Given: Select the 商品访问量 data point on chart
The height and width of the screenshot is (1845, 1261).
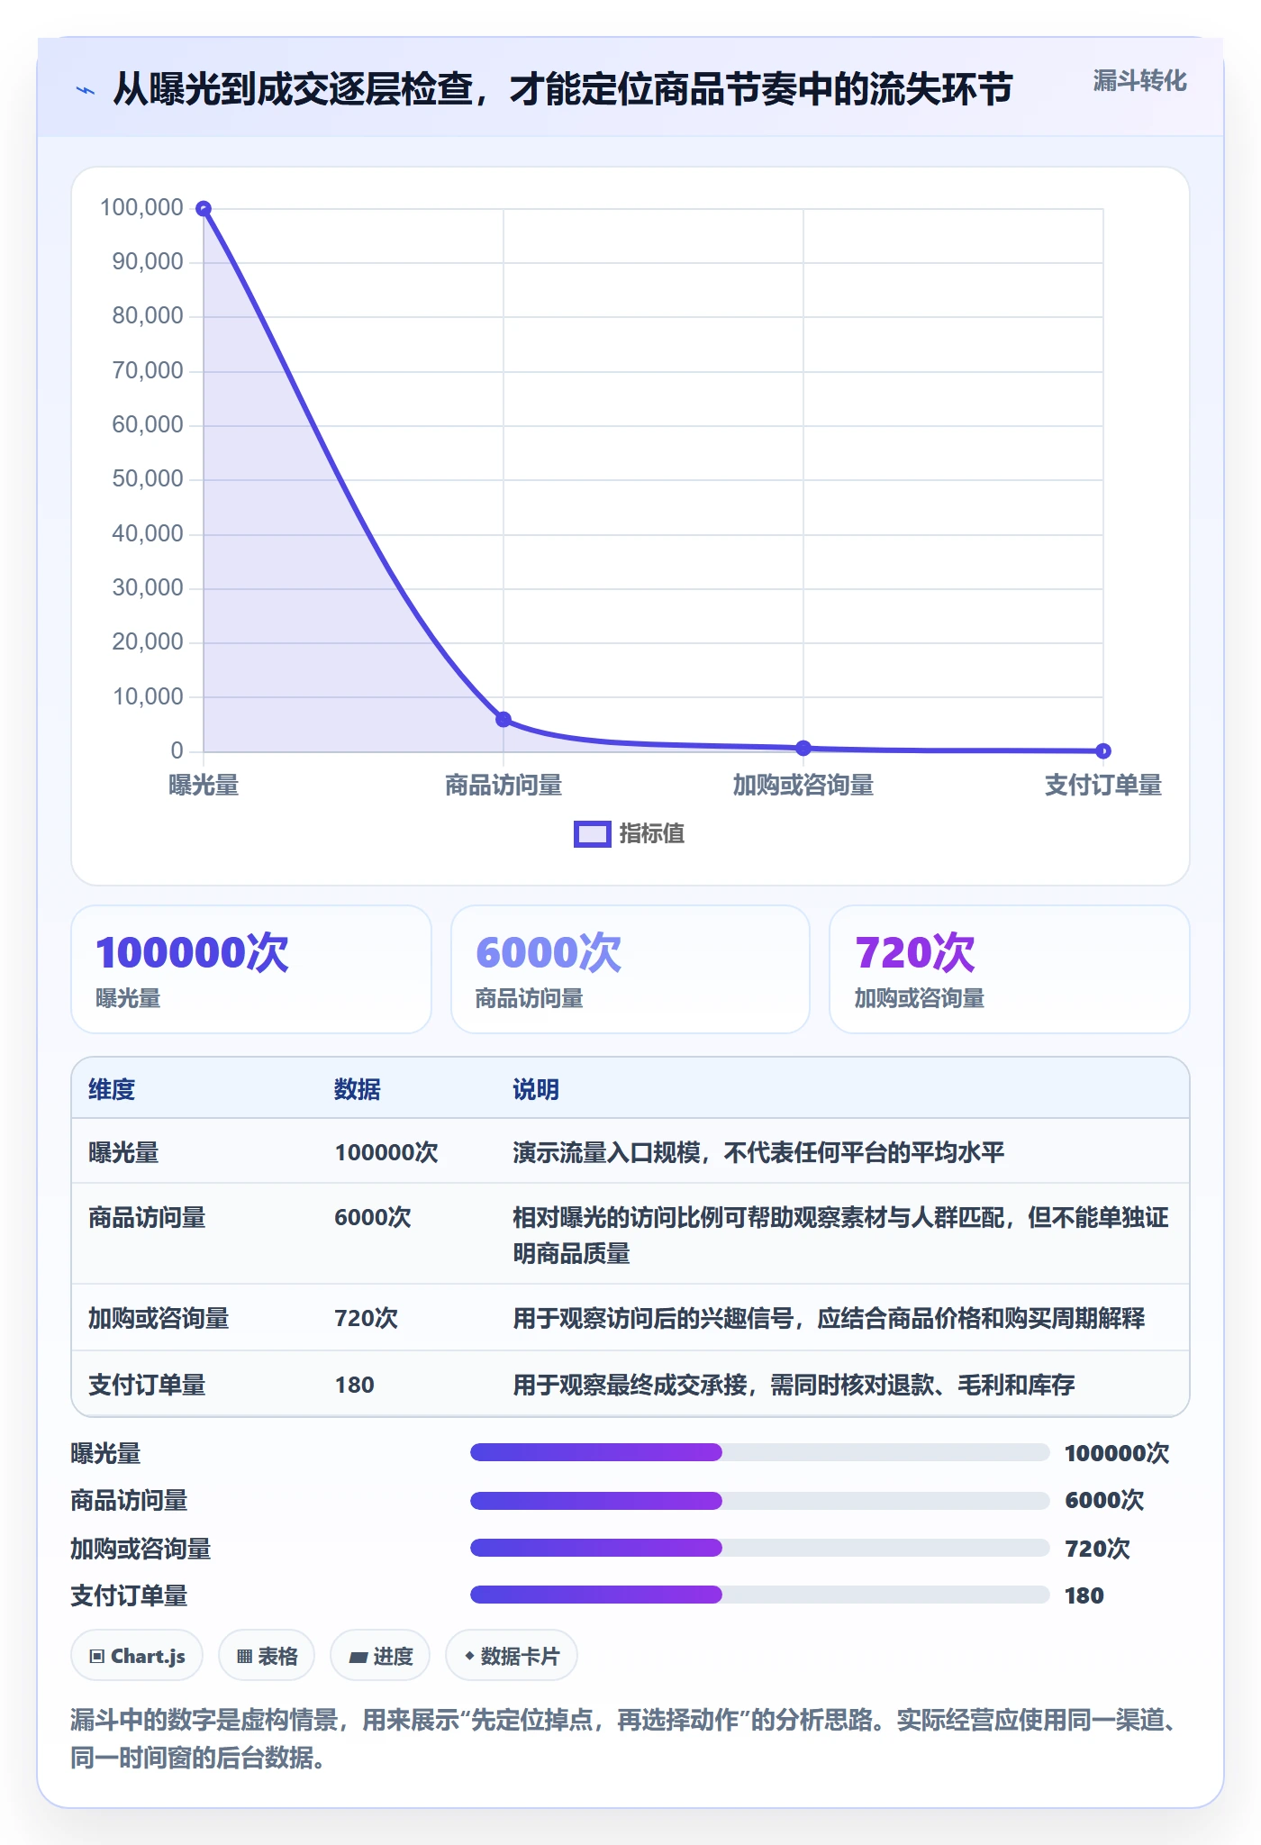Looking at the screenshot, I should click(x=503, y=719).
